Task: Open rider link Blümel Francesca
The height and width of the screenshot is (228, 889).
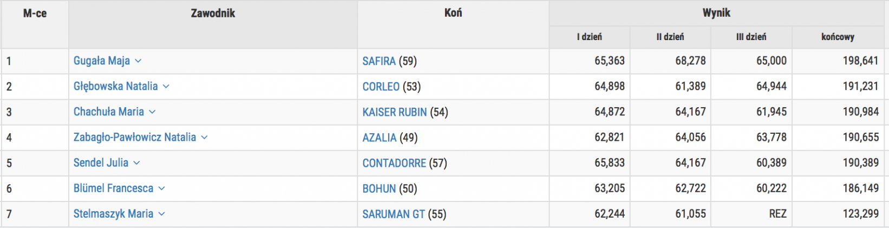Action: [x=113, y=188]
